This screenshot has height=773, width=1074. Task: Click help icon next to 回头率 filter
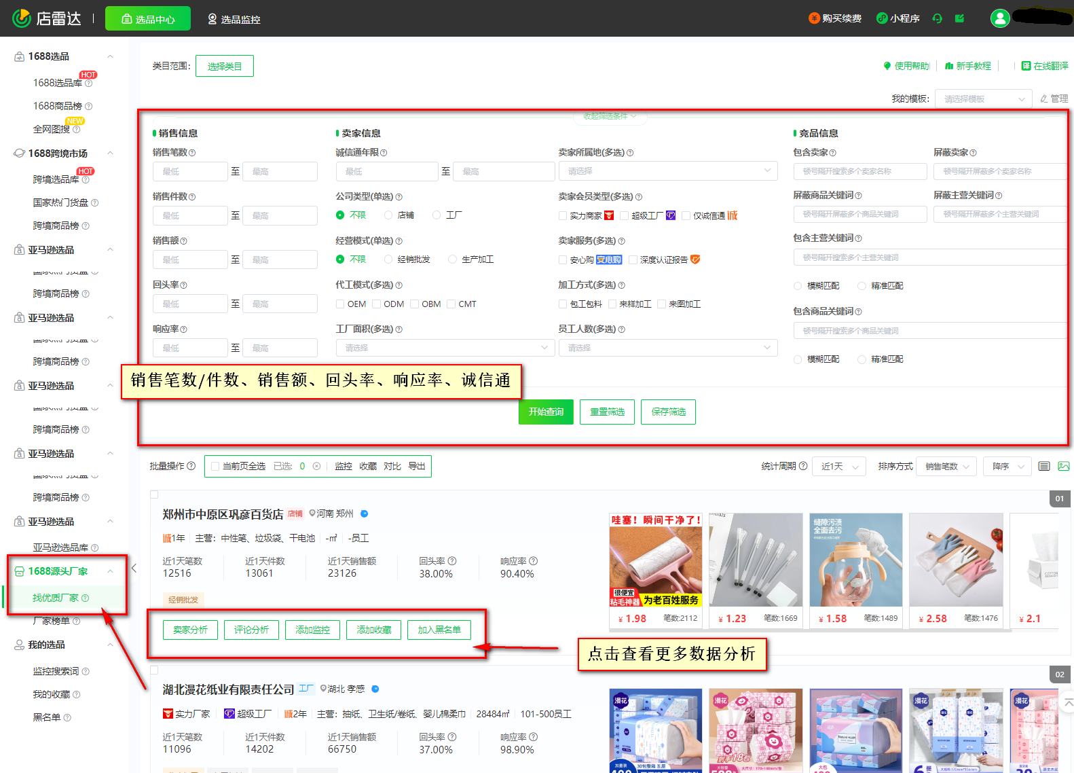tap(183, 285)
